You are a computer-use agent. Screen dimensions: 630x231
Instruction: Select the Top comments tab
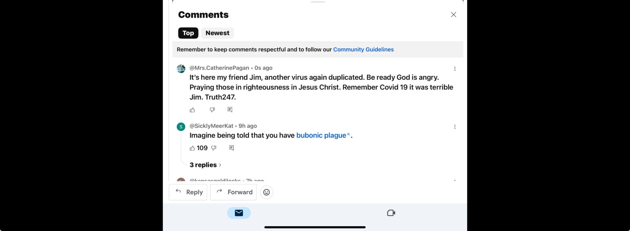click(x=188, y=33)
